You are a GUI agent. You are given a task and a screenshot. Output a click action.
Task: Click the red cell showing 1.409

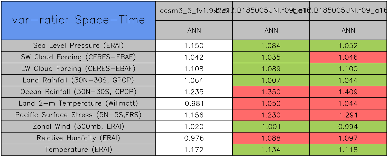click(348, 92)
